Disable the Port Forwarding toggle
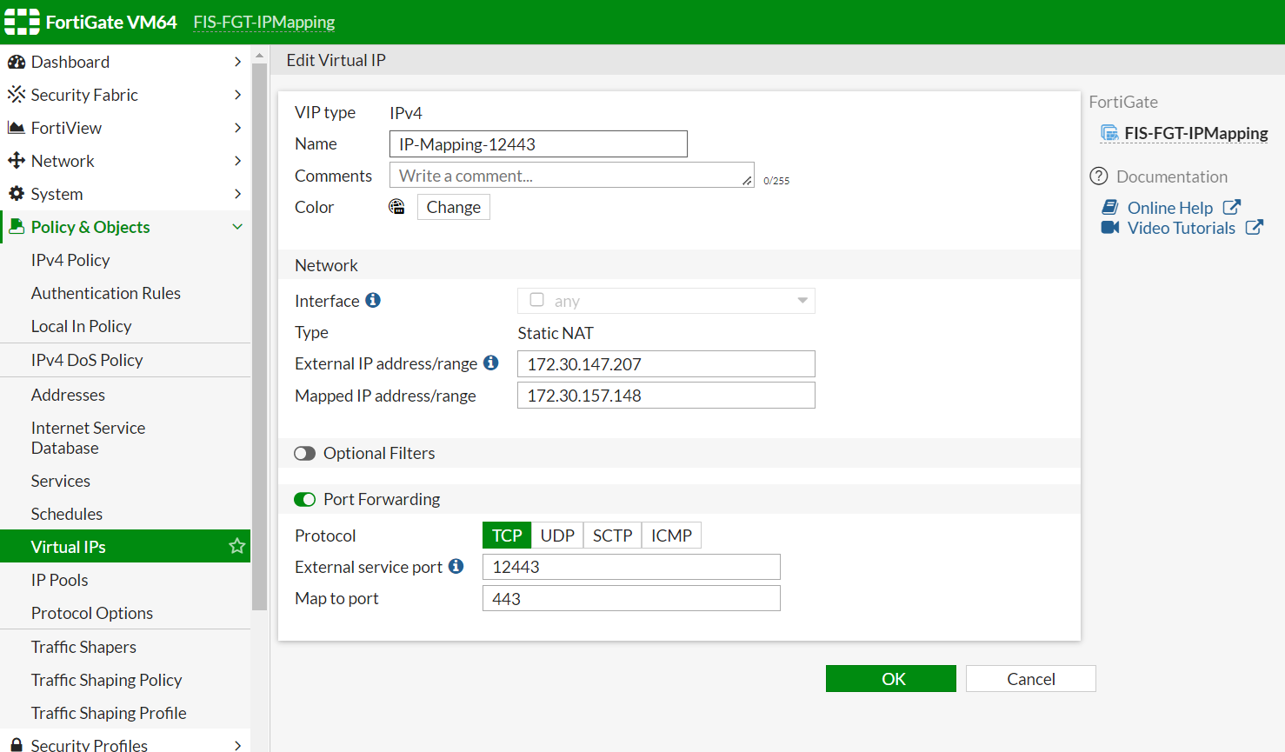The image size is (1285, 752). click(304, 499)
